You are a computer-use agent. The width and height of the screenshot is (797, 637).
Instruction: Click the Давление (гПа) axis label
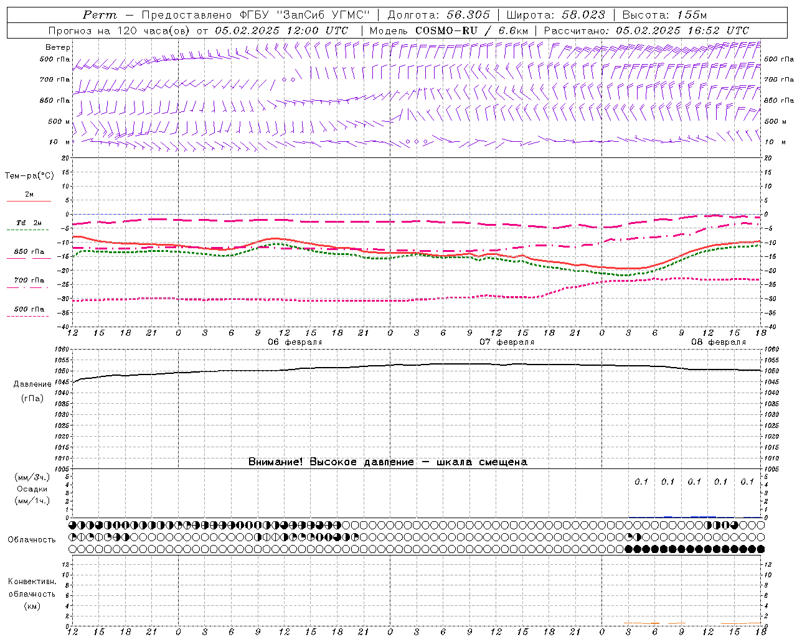tap(32, 391)
